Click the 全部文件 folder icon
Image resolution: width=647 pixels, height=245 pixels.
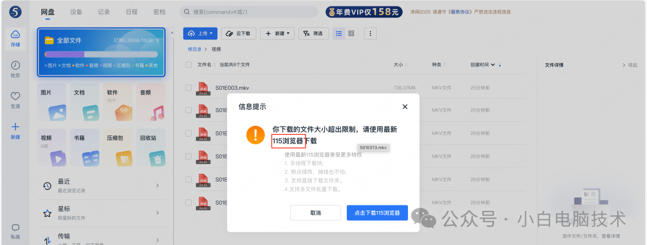(x=50, y=40)
